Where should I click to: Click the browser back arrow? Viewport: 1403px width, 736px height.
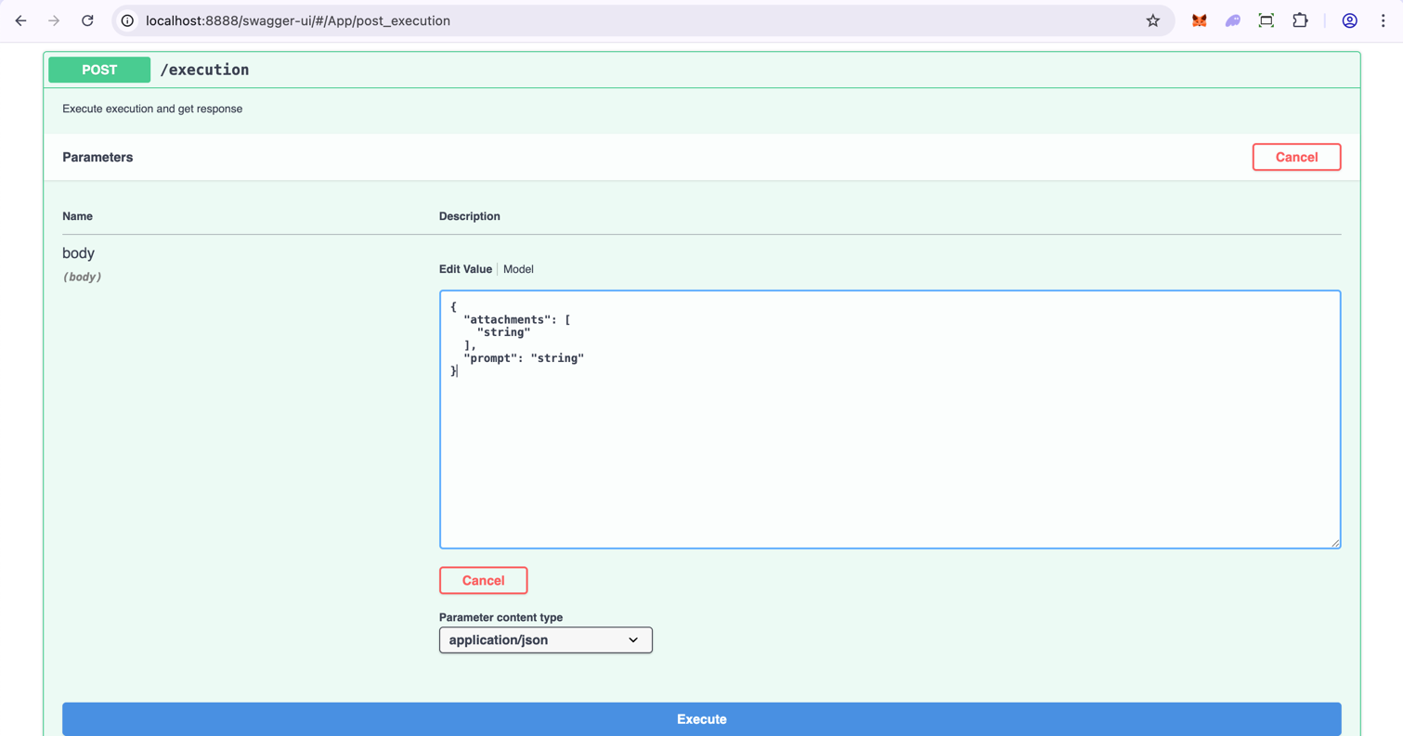(x=20, y=20)
